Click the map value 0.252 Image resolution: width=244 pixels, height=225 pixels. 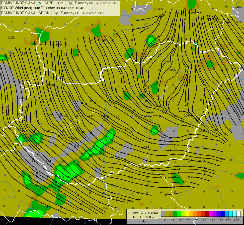11,37
